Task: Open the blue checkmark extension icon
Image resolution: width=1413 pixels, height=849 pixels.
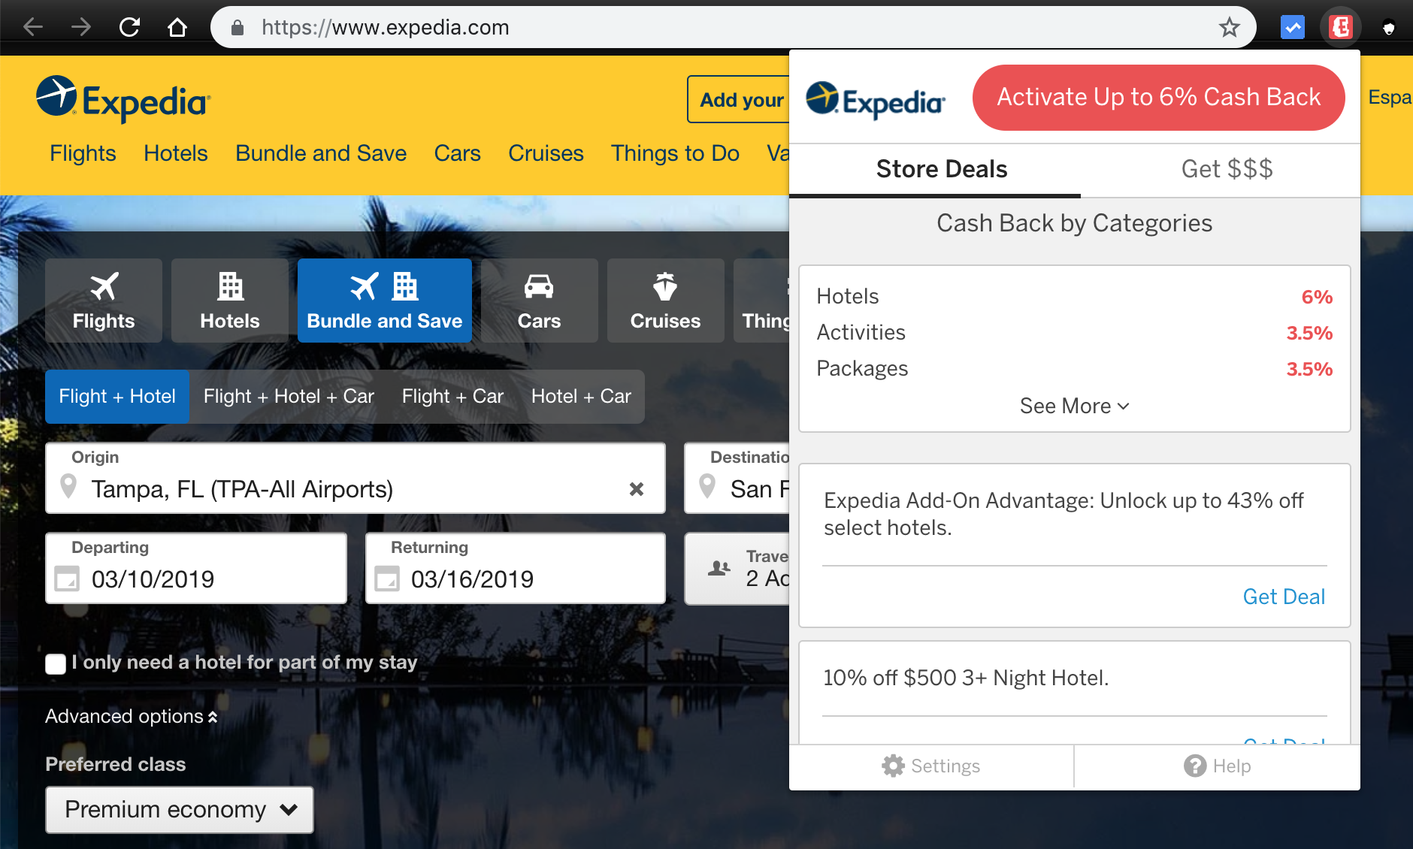Action: pyautogui.click(x=1292, y=28)
